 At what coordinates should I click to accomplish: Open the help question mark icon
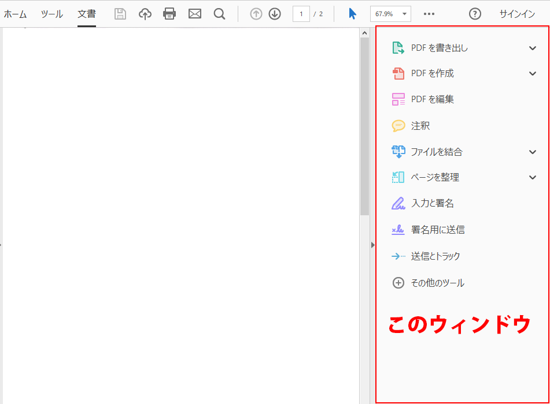[475, 14]
